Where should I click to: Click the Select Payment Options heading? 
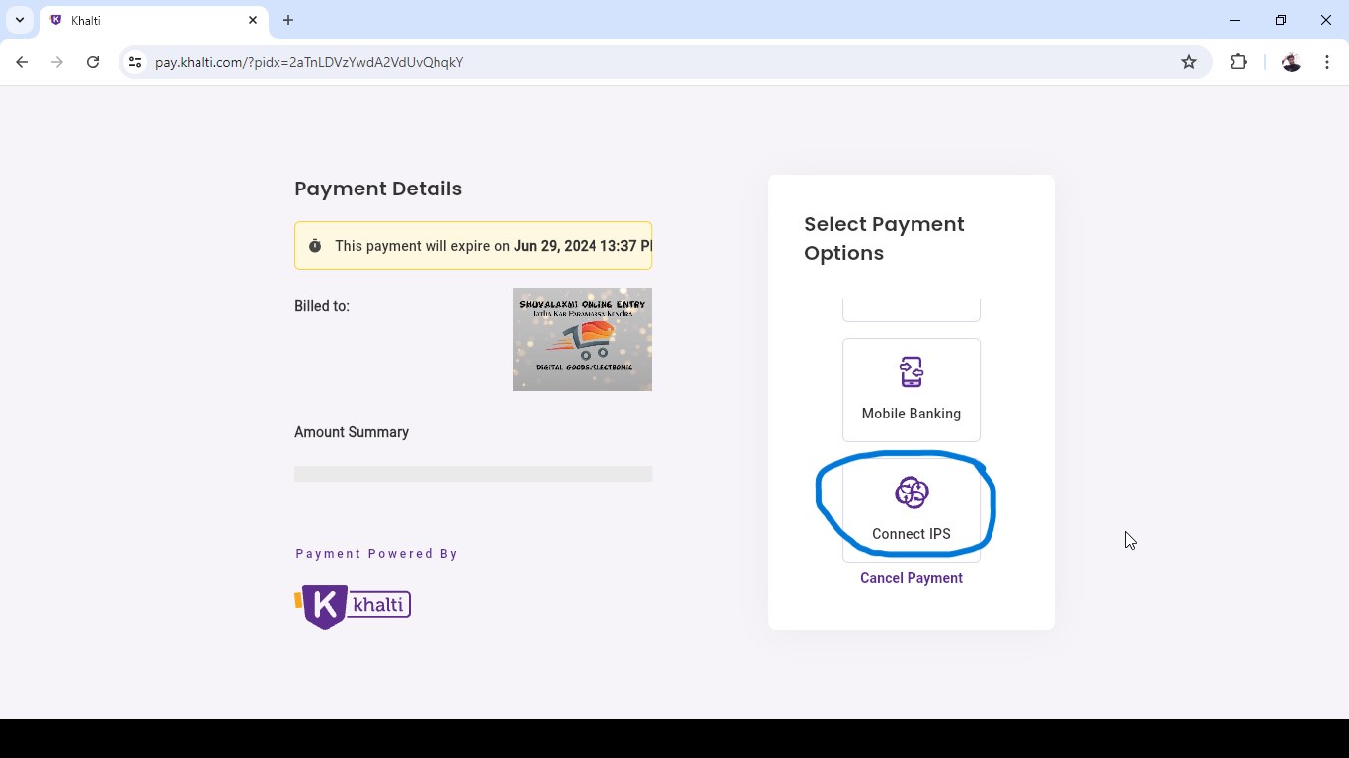click(x=884, y=238)
